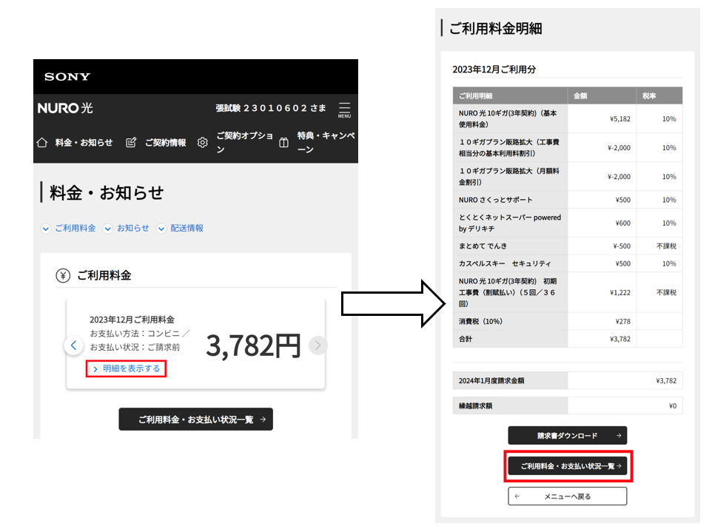Click the SONY logo

[x=67, y=77]
